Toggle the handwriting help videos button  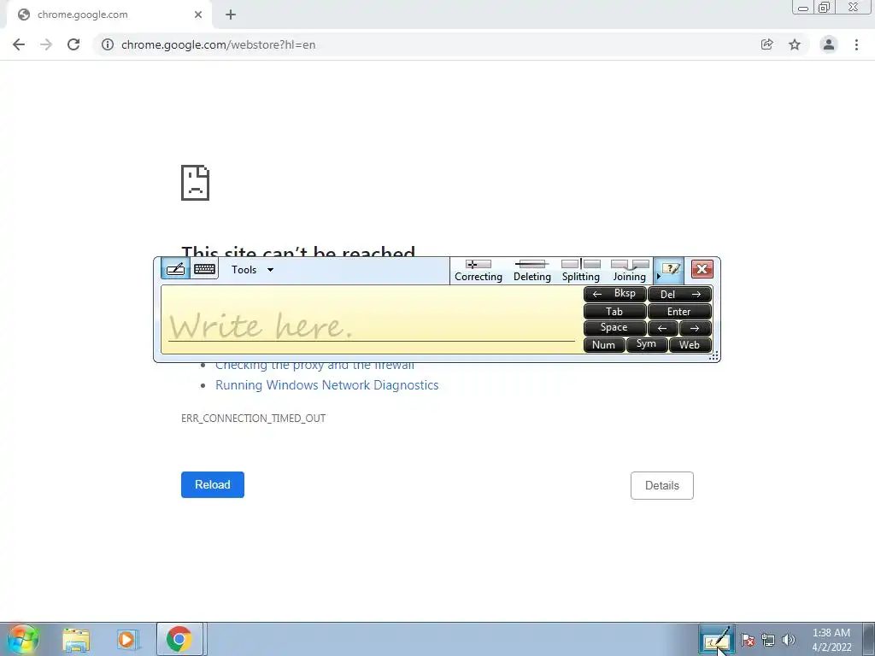pos(670,269)
